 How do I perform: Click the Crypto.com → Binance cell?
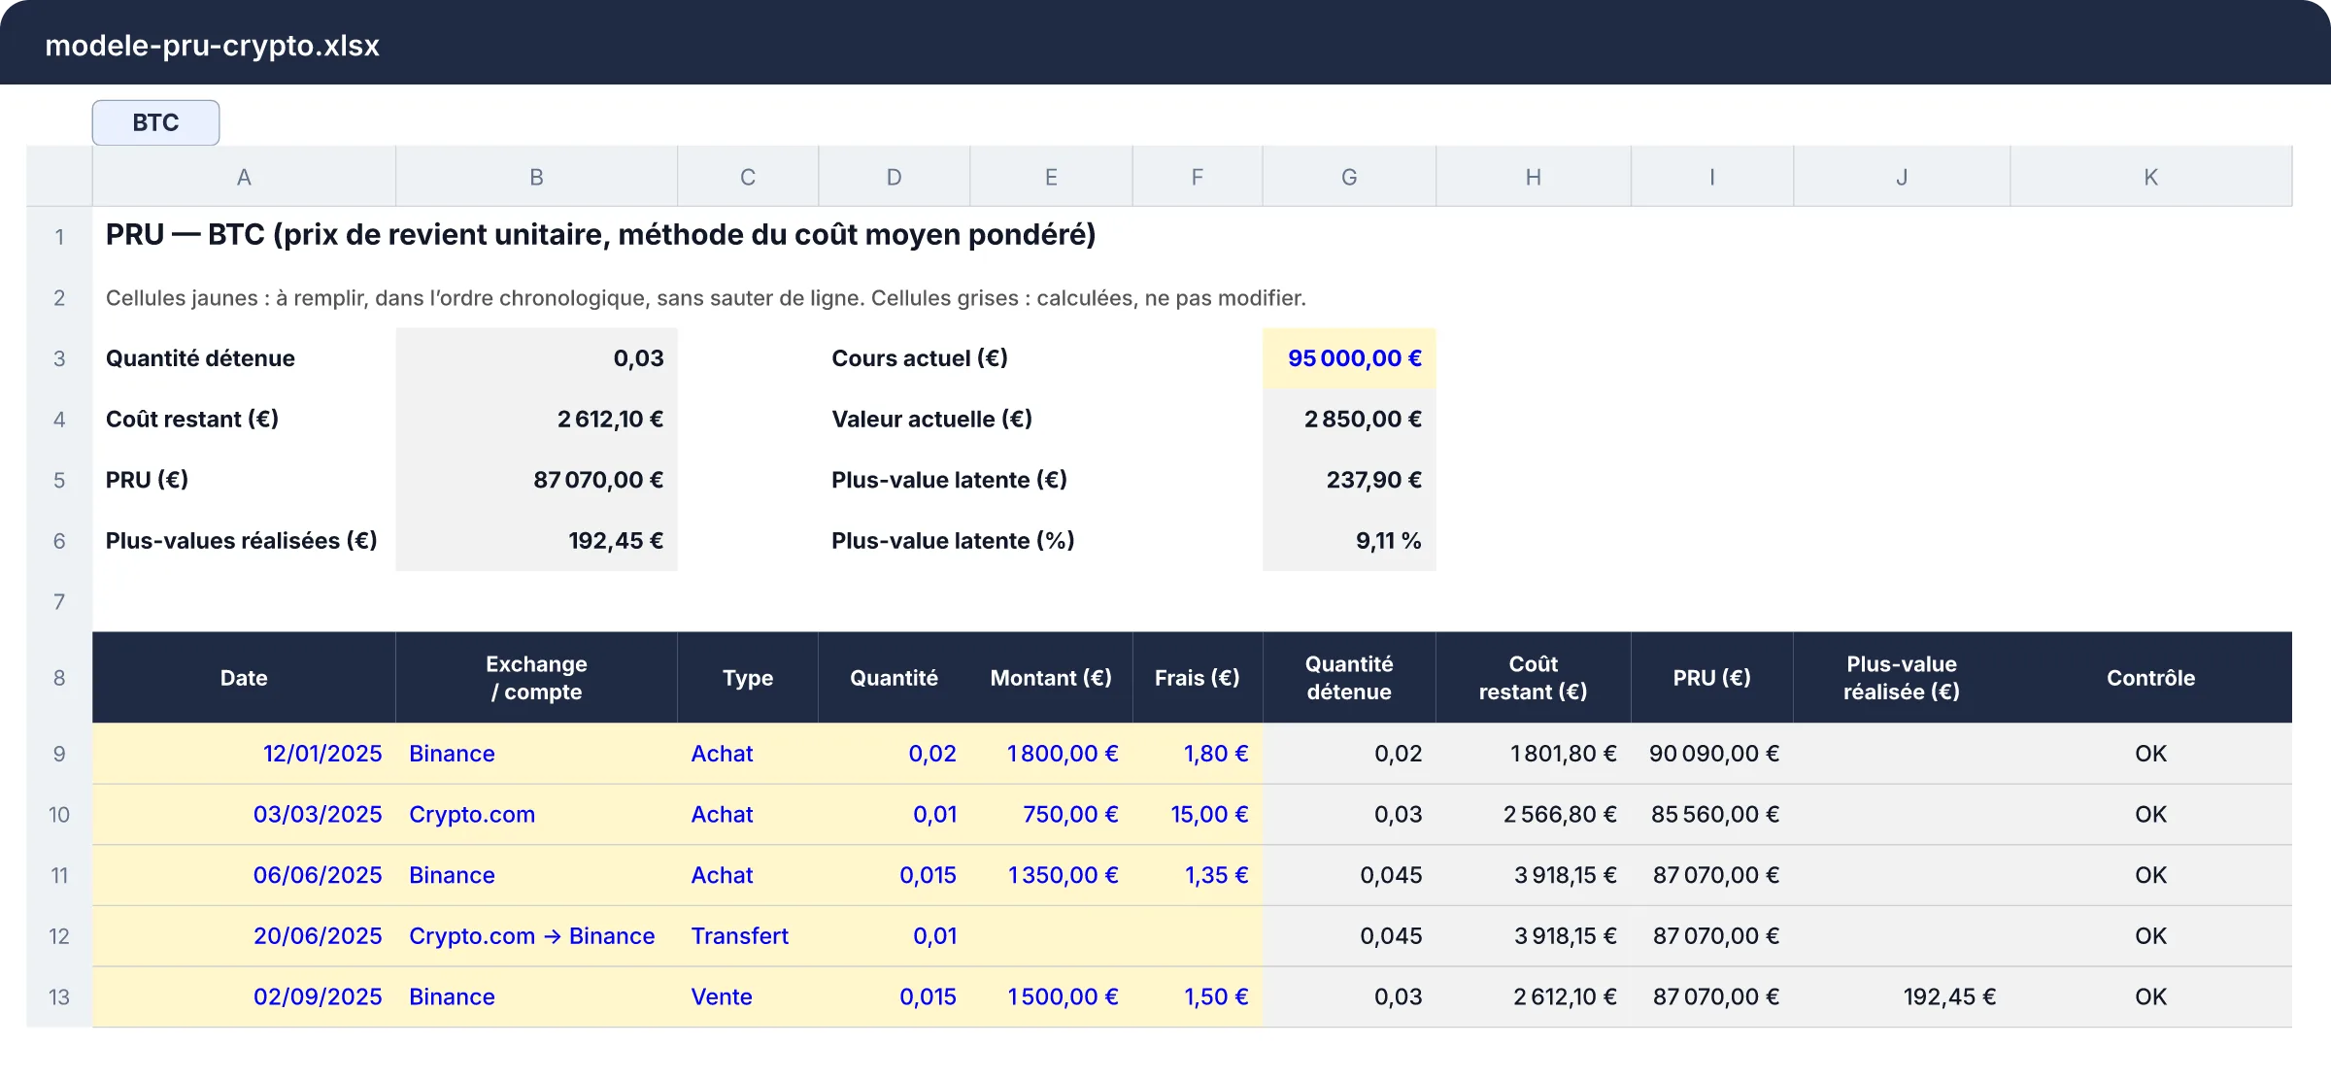[536, 936]
